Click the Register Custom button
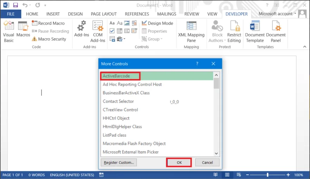The height and width of the screenshot is (179, 310). pyautogui.click(x=119, y=162)
